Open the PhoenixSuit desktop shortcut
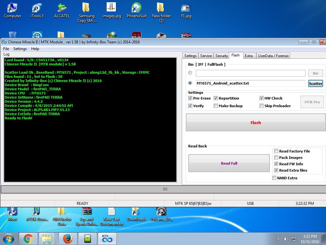 tap(137, 10)
